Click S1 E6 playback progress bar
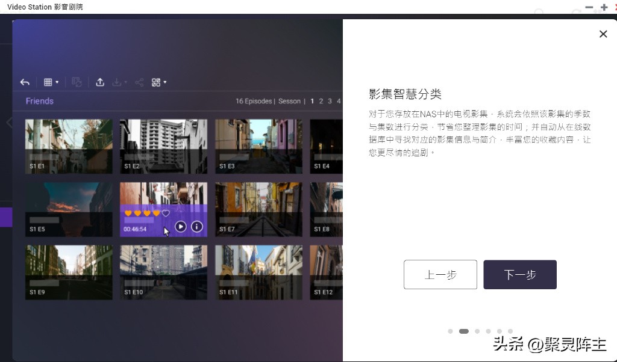Viewport: 617px width, 362px height. point(139,220)
